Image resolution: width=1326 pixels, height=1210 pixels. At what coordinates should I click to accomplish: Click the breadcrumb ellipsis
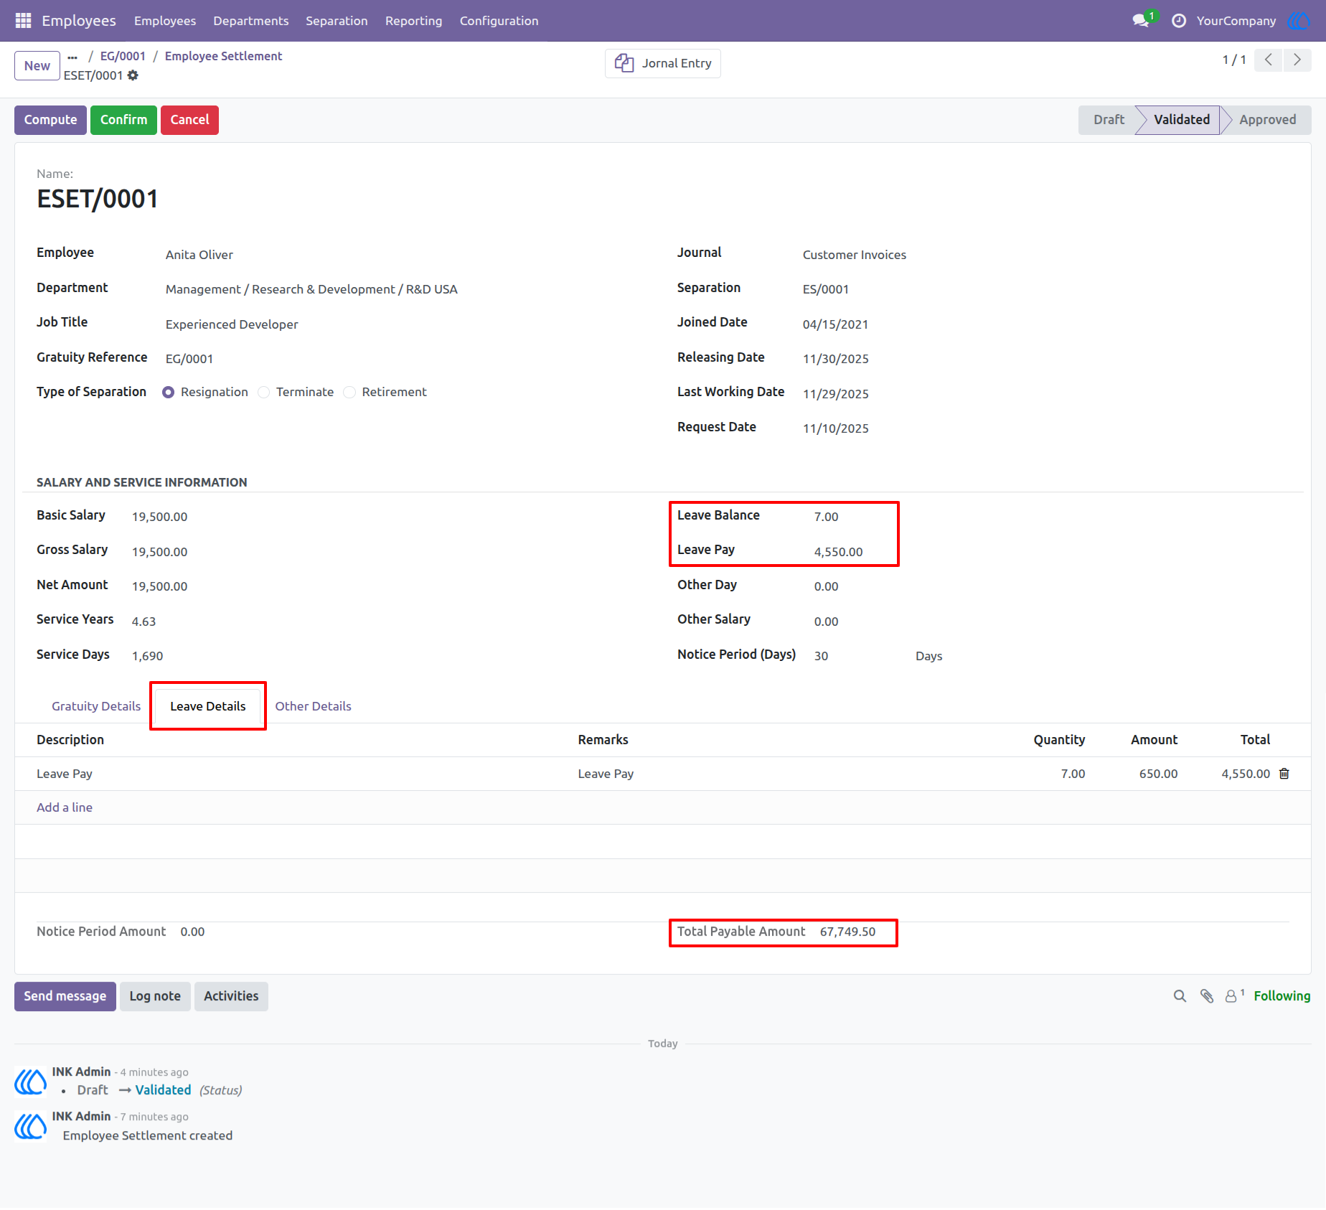click(72, 57)
